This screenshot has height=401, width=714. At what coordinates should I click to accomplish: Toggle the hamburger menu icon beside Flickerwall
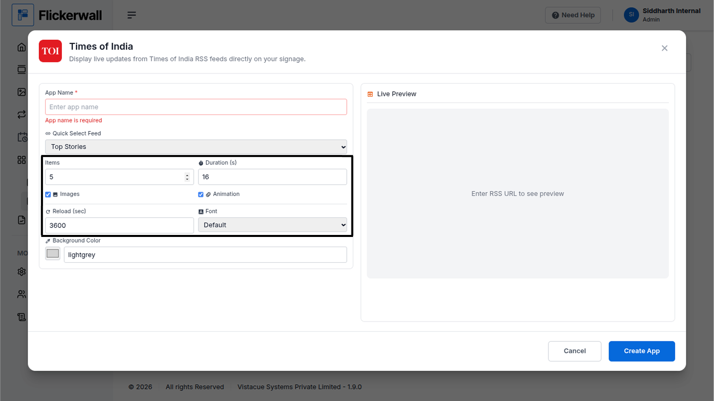point(132,15)
